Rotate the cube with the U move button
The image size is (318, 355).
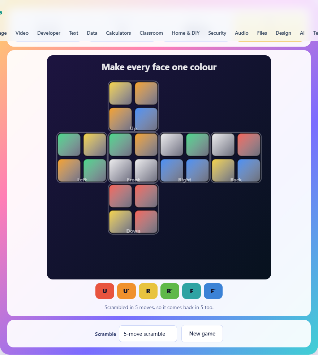pos(104,291)
